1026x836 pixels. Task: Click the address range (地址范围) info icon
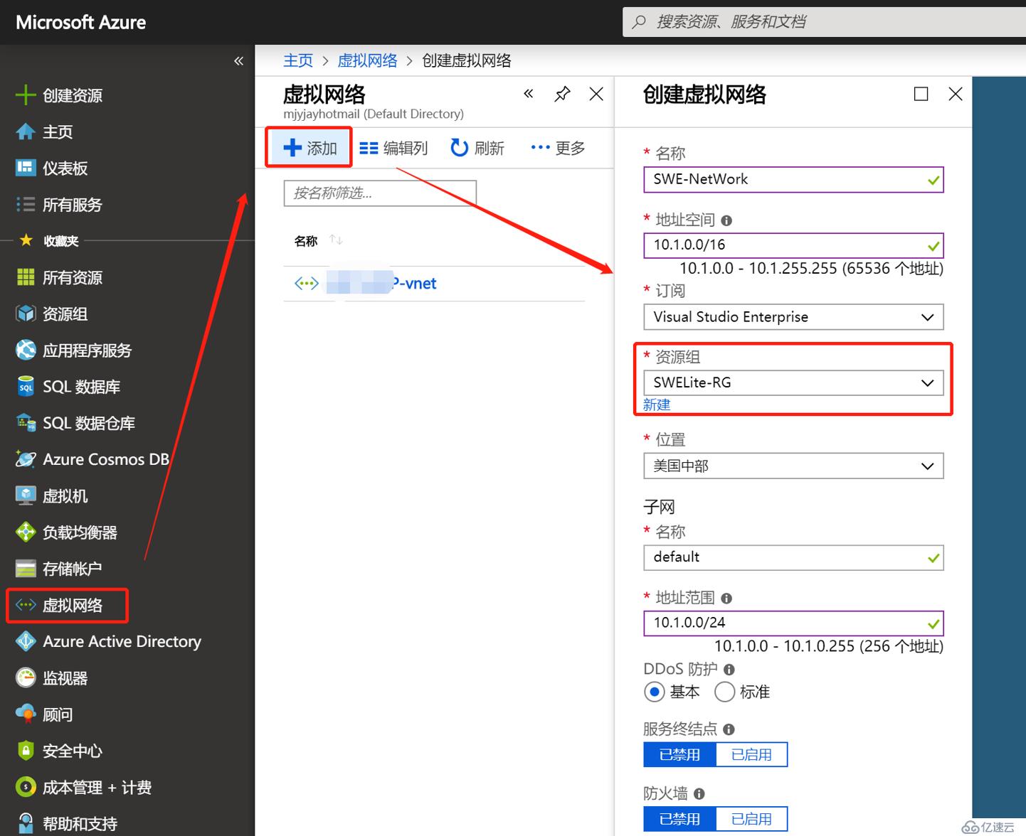[x=726, y=598]
